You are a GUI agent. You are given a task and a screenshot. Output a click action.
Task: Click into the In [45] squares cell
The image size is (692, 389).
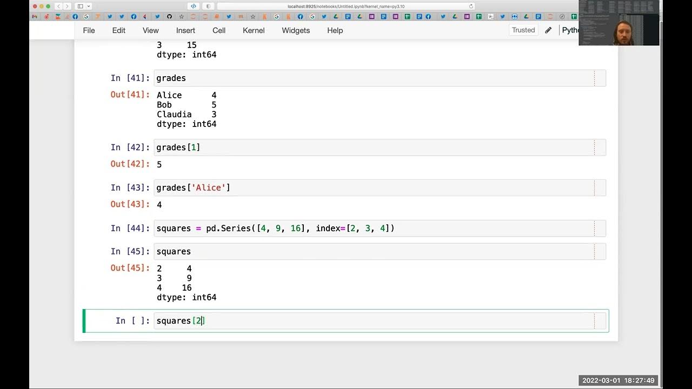point(380,252)
